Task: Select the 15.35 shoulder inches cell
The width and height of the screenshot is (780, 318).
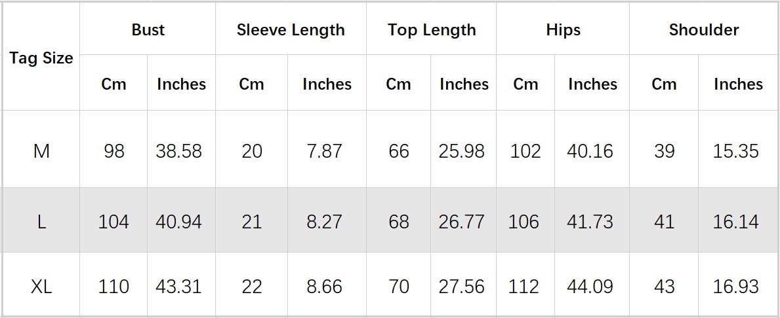Action: pos(735,151)
